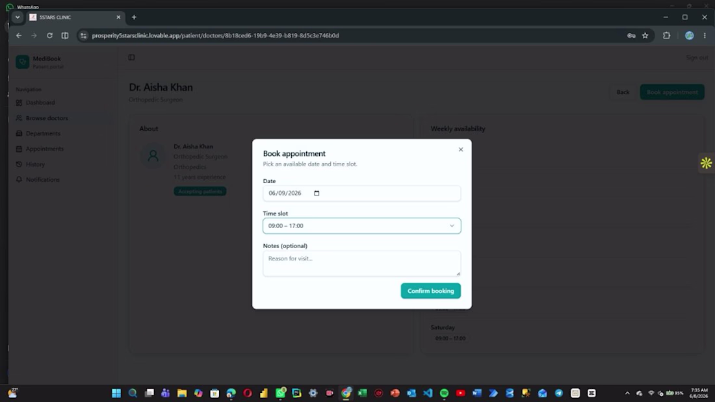Toggle the sidebar collapse icon
715x402 pixels.
(131, 57)
